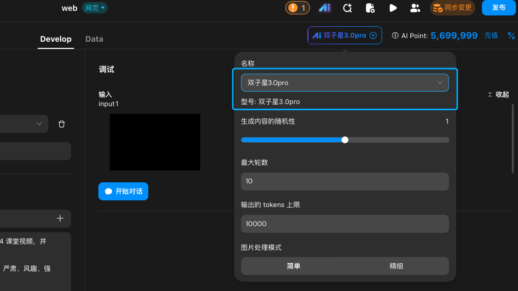Click the black input1 image thumbnail
This screenshot has height=291, width=518.
pyautogui.click(x=155, y=142)
